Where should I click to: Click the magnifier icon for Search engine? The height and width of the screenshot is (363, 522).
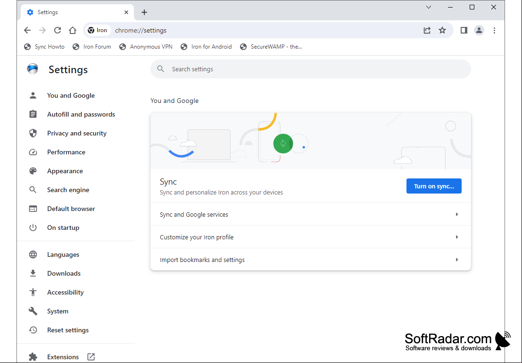point(33,190)
